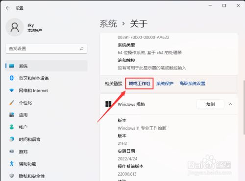Open the Bluetooth icon for 蓝牙和其他设备

click(x=12, y=78)
